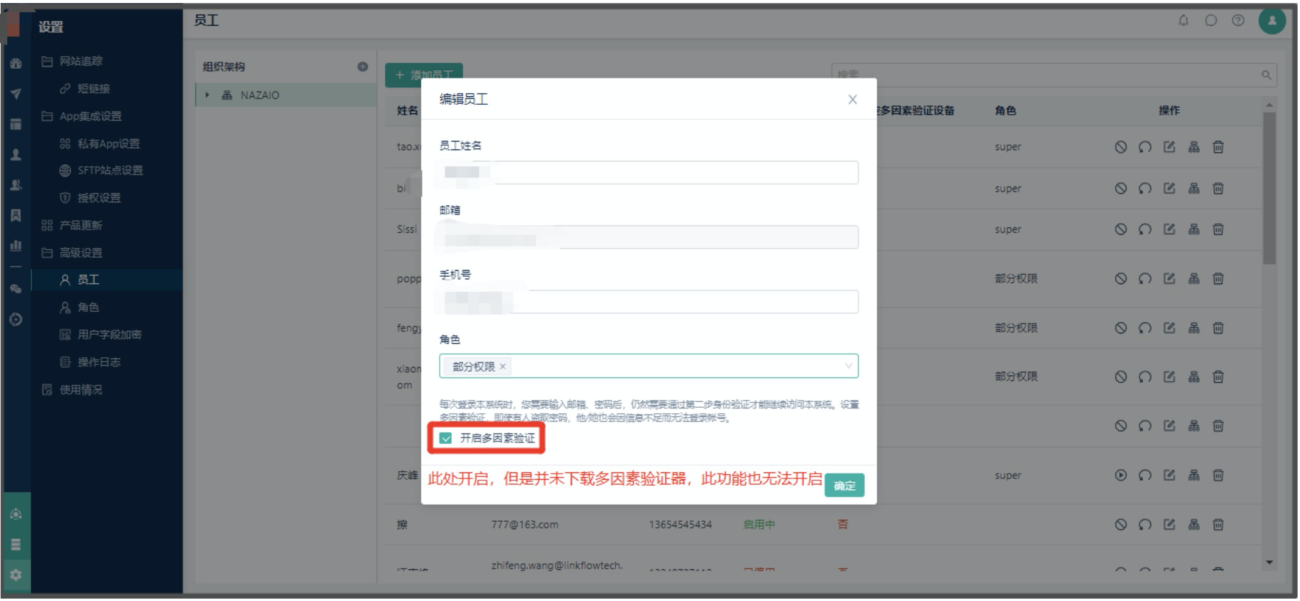Open 用户字段加密 in the sidebar
Screen dimensions: 1300x601
[x=109, y=335]
